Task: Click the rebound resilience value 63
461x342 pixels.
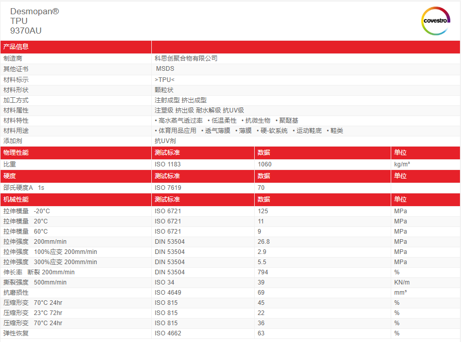Action: pyautogui.click(x=261, y=333)
